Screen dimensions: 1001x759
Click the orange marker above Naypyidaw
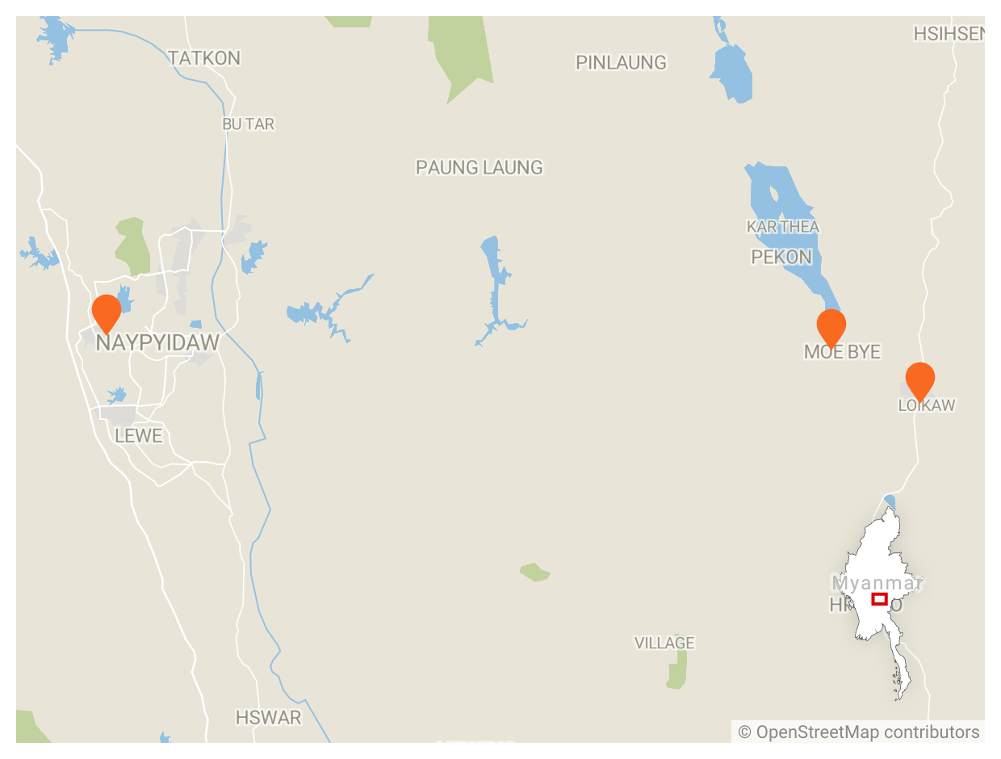click(x=107, y=313)
